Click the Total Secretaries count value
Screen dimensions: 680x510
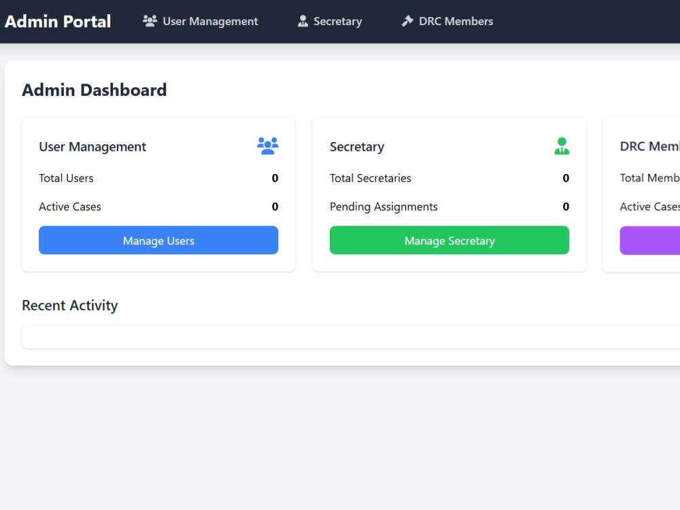566,178
